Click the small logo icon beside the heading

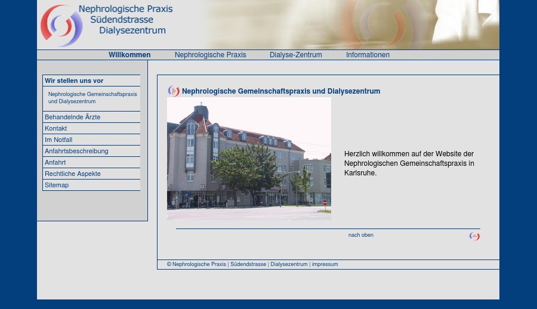pos(174,91)
